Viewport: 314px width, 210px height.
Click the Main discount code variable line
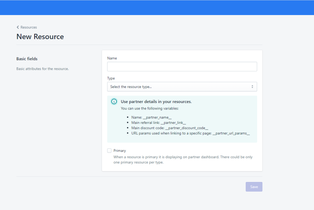tap(170, 128)
